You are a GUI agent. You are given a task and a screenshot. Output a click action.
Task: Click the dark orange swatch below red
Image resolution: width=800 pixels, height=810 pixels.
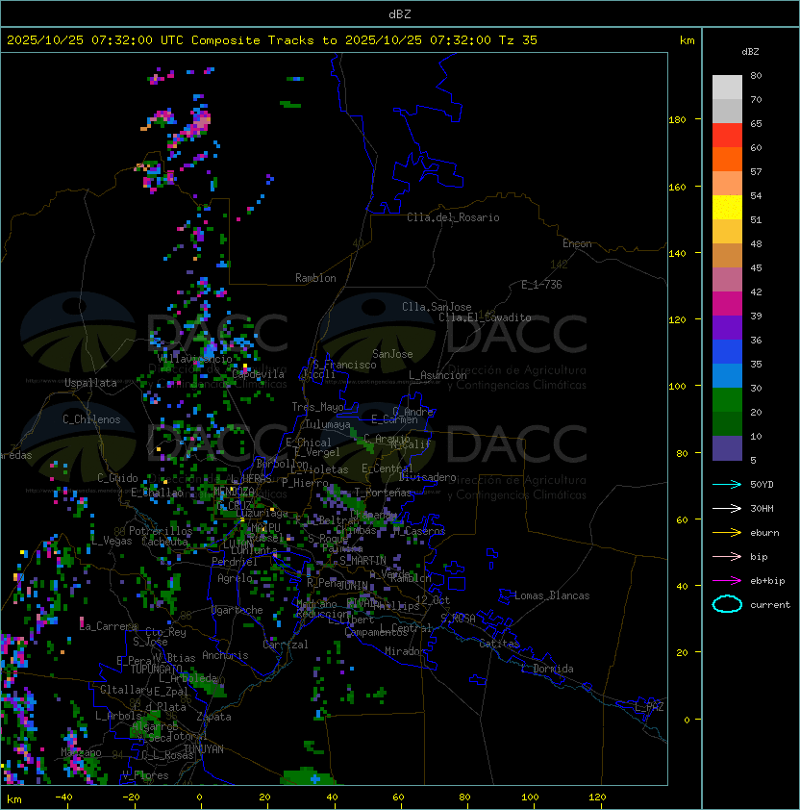(x=727, y=159)
